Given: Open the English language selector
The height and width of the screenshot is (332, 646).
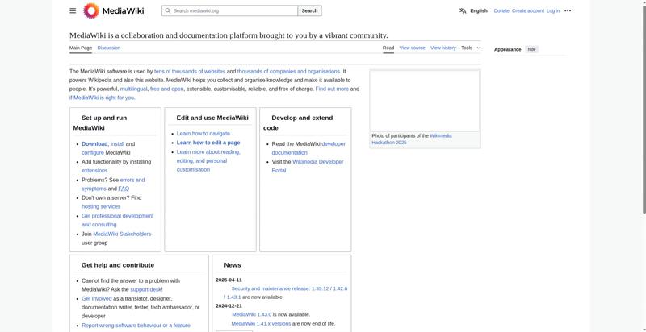Looking at the screenshot, I should pos(479,11).
